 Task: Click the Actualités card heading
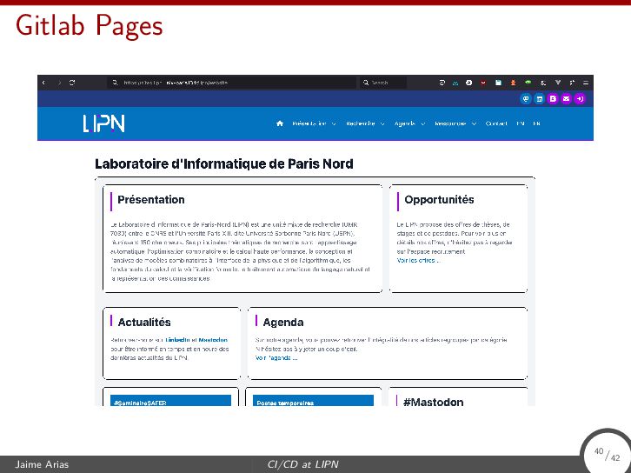click(x=144, y=322)
